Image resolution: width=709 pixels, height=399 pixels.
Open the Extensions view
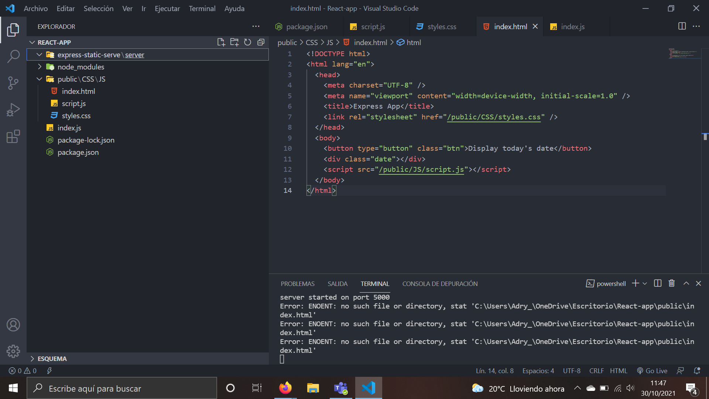pyautogui.click(x=13, y=136)
